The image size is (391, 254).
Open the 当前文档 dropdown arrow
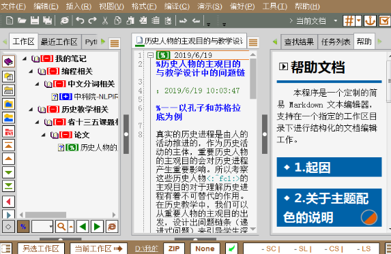(x=336, y=20)
